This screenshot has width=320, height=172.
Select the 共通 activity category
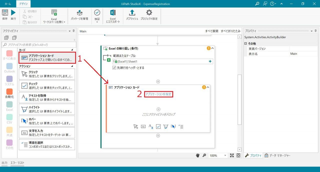coord(9,132)
